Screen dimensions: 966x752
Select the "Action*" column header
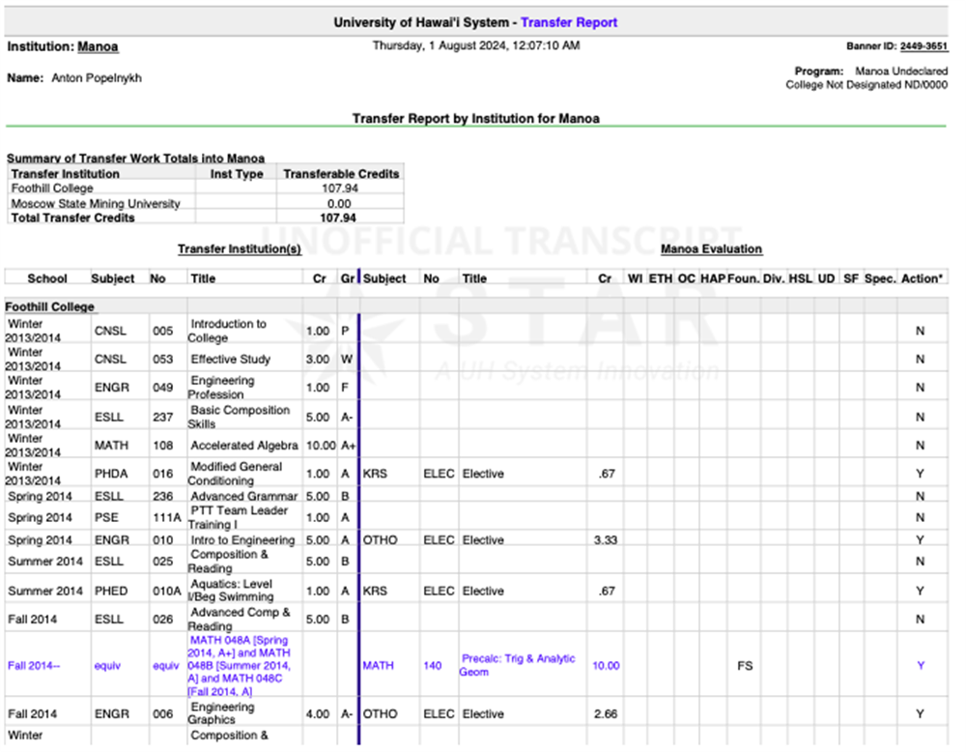(x=922, y=278)
